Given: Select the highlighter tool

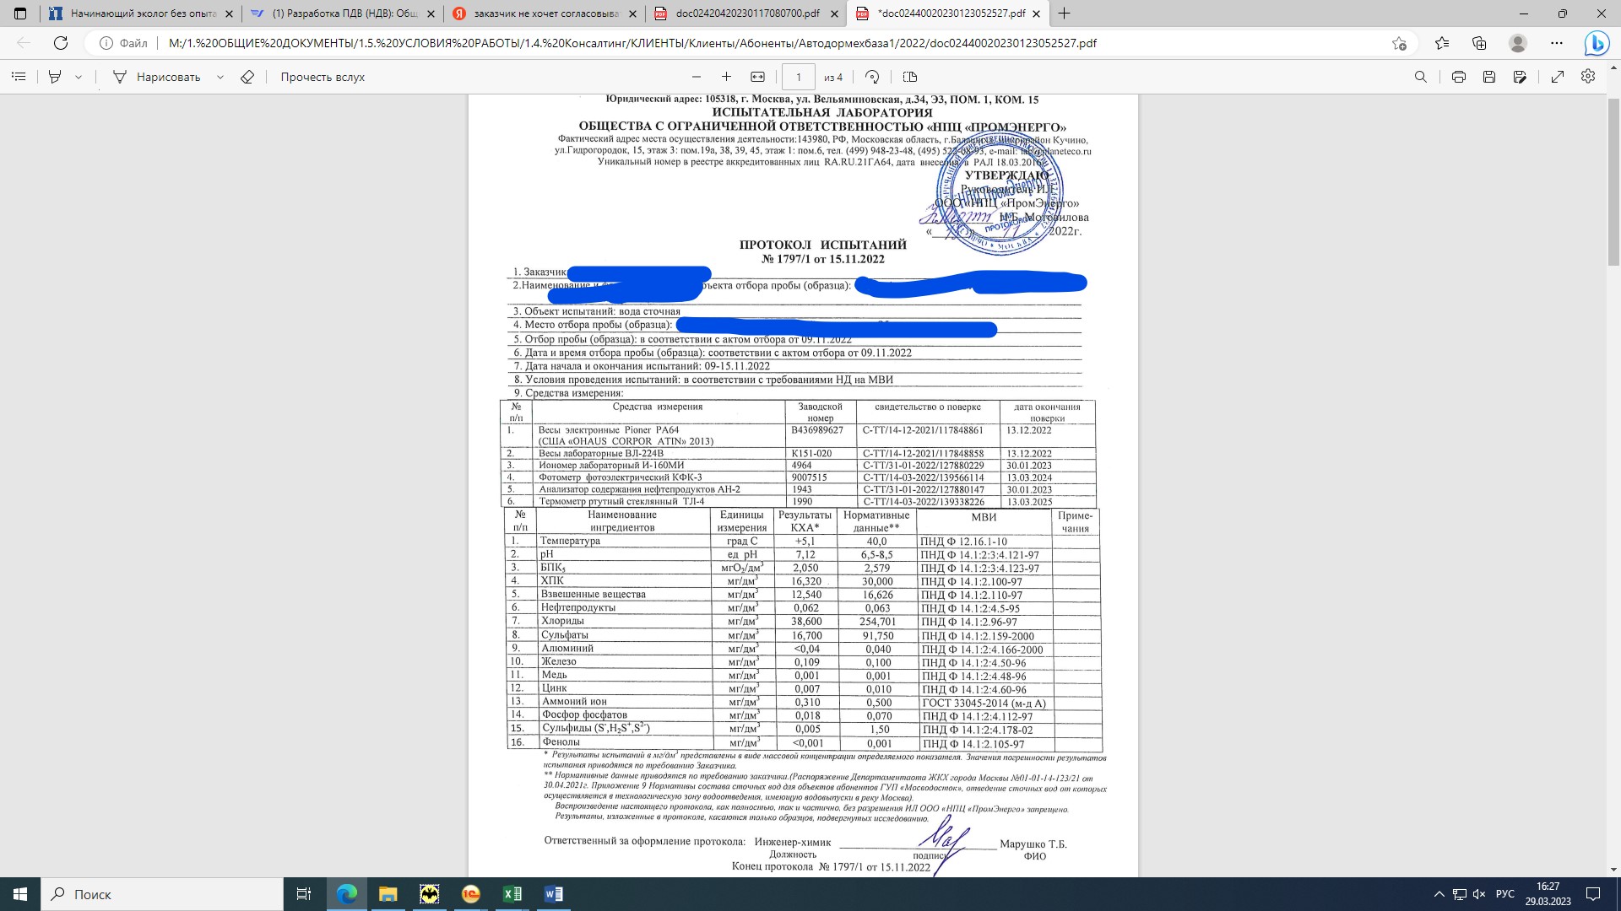Looking at the screenshot, I should (x=55, y=77).
